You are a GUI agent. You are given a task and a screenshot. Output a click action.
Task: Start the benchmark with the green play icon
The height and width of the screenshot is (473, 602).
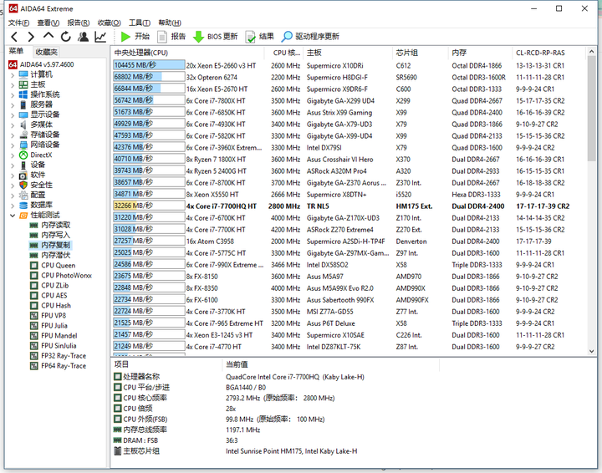(125, 37)
